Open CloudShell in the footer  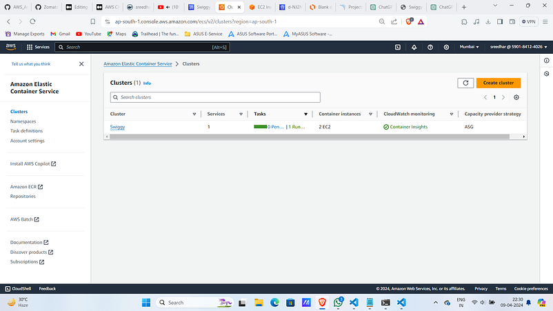tap(18, 288)
